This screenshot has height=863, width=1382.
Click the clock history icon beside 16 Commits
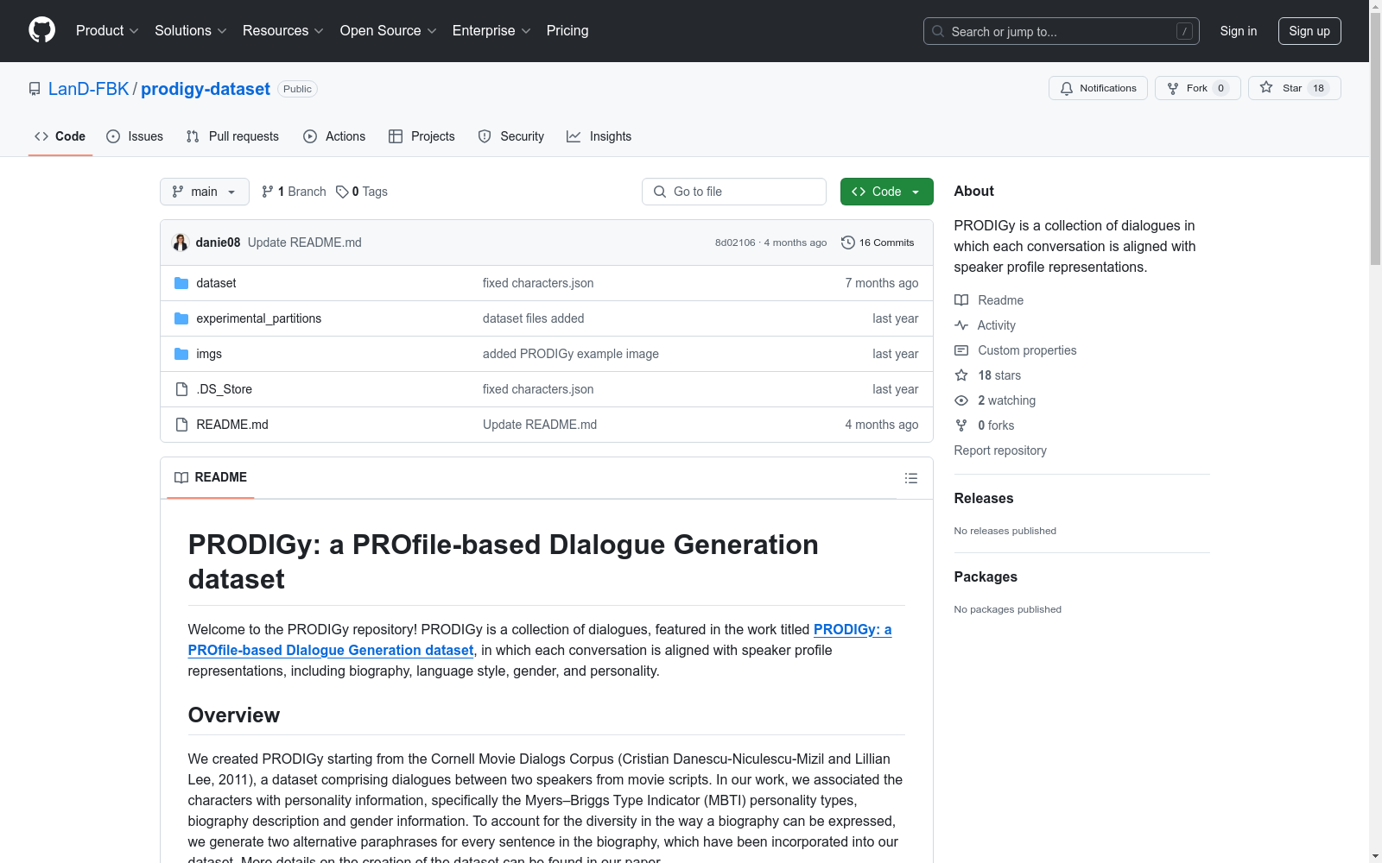tap(848, 243)
